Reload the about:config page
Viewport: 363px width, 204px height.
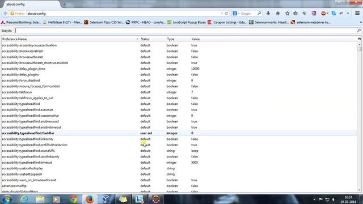tap(227, 14)
